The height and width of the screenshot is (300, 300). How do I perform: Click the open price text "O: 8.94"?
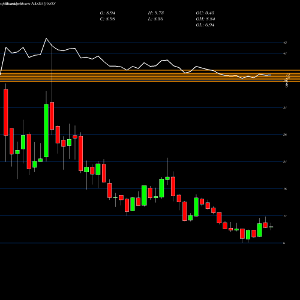[107, 13]
